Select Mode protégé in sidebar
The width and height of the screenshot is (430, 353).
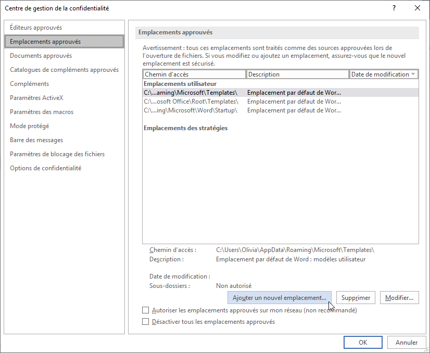tap(30, 126)
